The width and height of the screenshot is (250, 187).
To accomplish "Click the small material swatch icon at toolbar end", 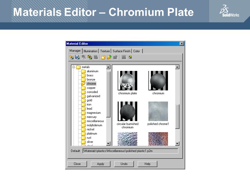I will 130,57.
